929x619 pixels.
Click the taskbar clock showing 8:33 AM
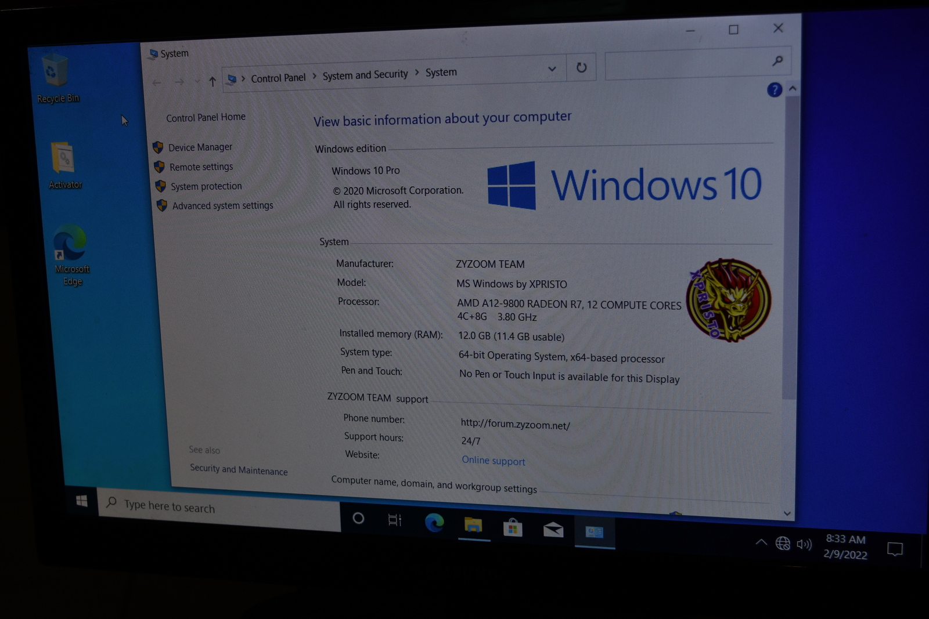click(845, 546)
